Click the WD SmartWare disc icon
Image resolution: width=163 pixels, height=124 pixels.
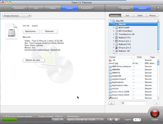(116, 31)
